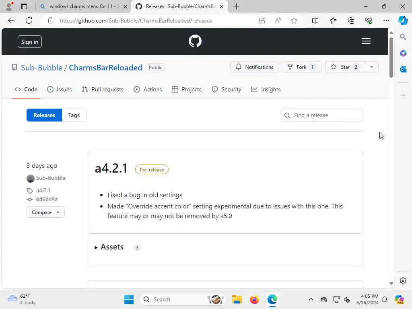
Task: Expand the Star lists dropdown arrow
Action: coord(371,67)
